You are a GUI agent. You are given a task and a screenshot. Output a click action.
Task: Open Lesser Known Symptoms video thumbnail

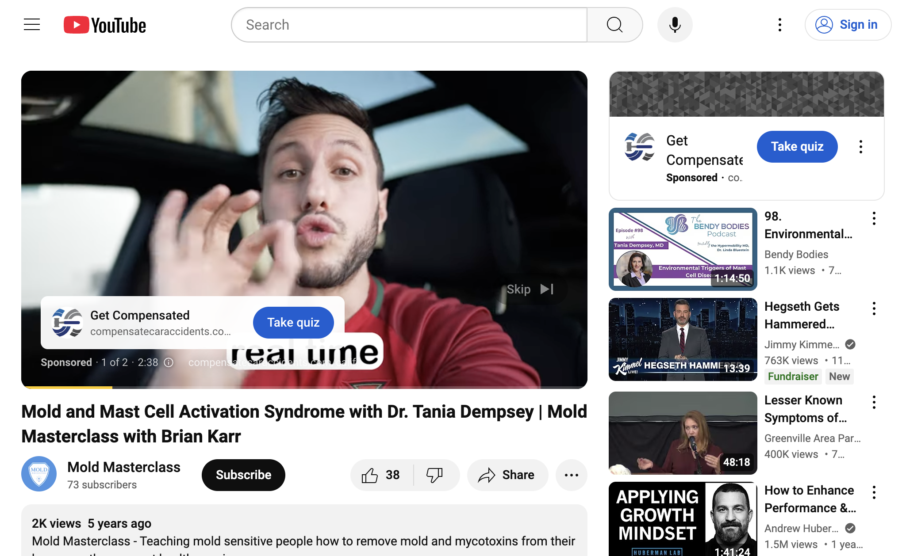tap(683, 433)
